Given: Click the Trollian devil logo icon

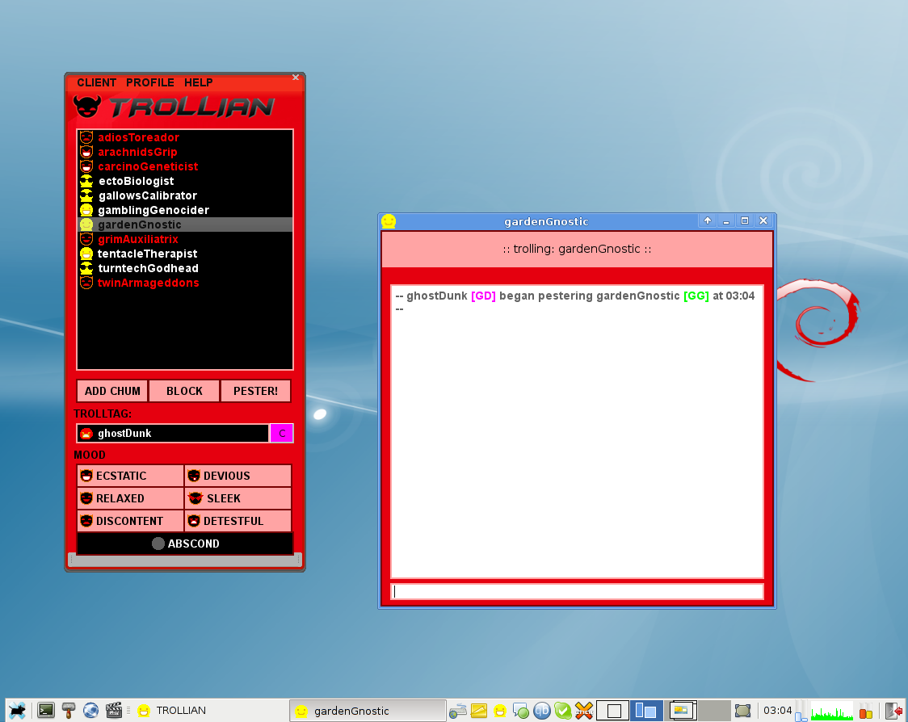Looking at the screenshot, I should coord(88,107).
